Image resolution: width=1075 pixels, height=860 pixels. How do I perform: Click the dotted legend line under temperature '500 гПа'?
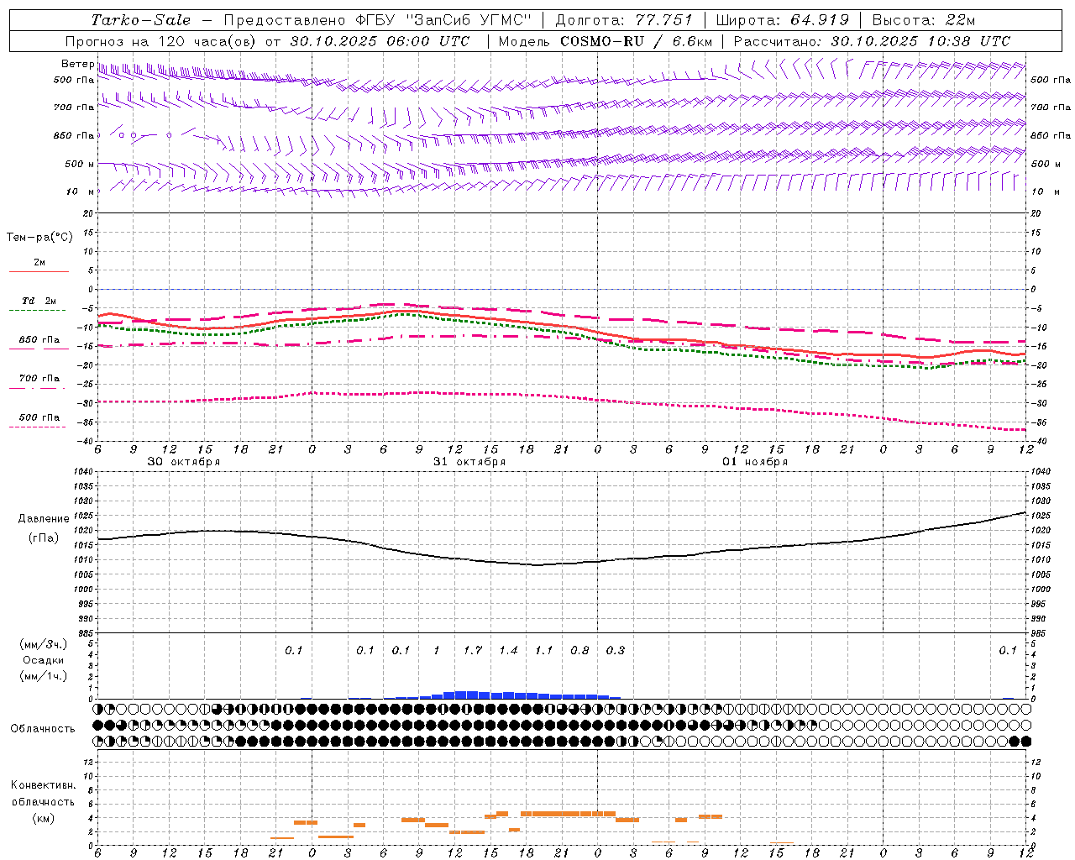[39, 427]
